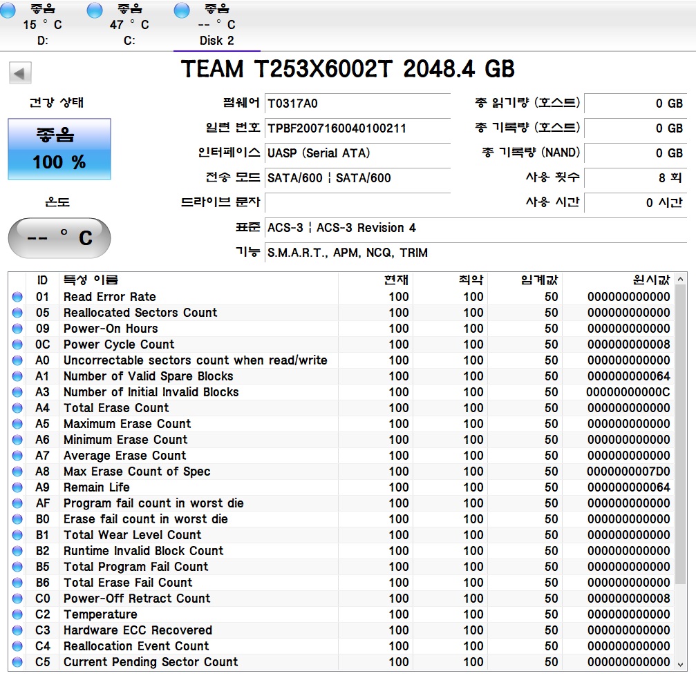Click the status dot for Remain Life

pos(17,487)
